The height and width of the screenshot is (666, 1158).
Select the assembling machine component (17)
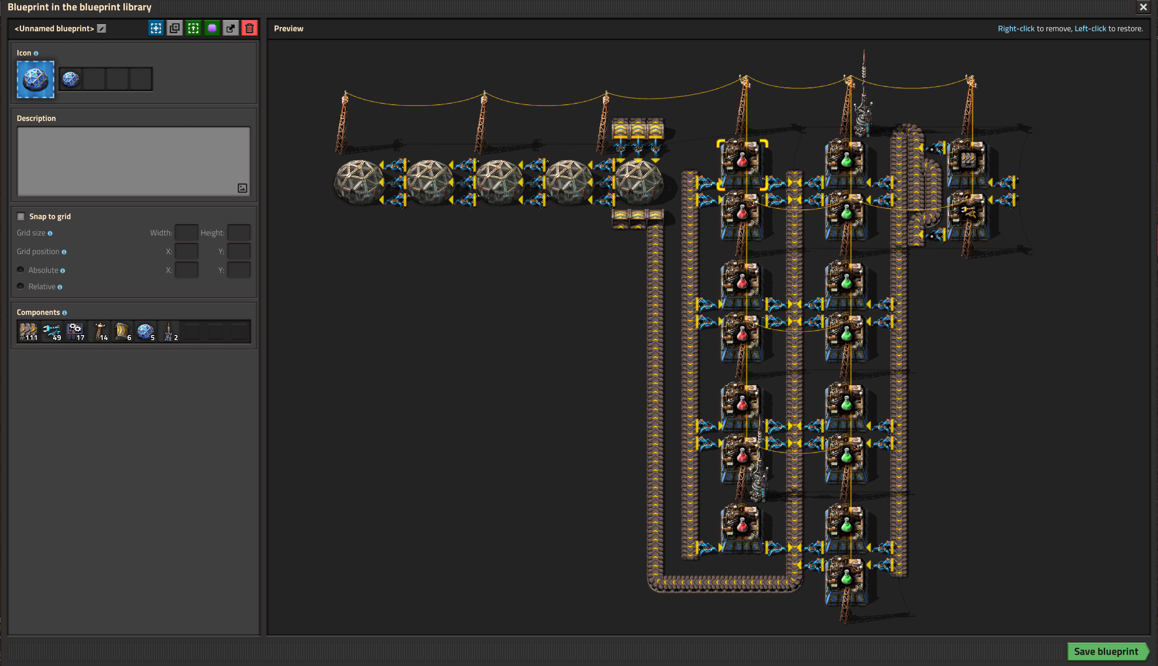point(75,331)
